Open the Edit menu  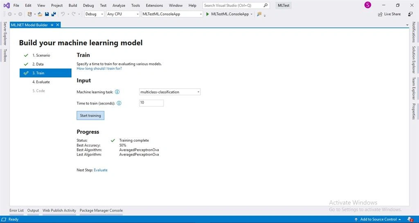[x=28, y=5]
